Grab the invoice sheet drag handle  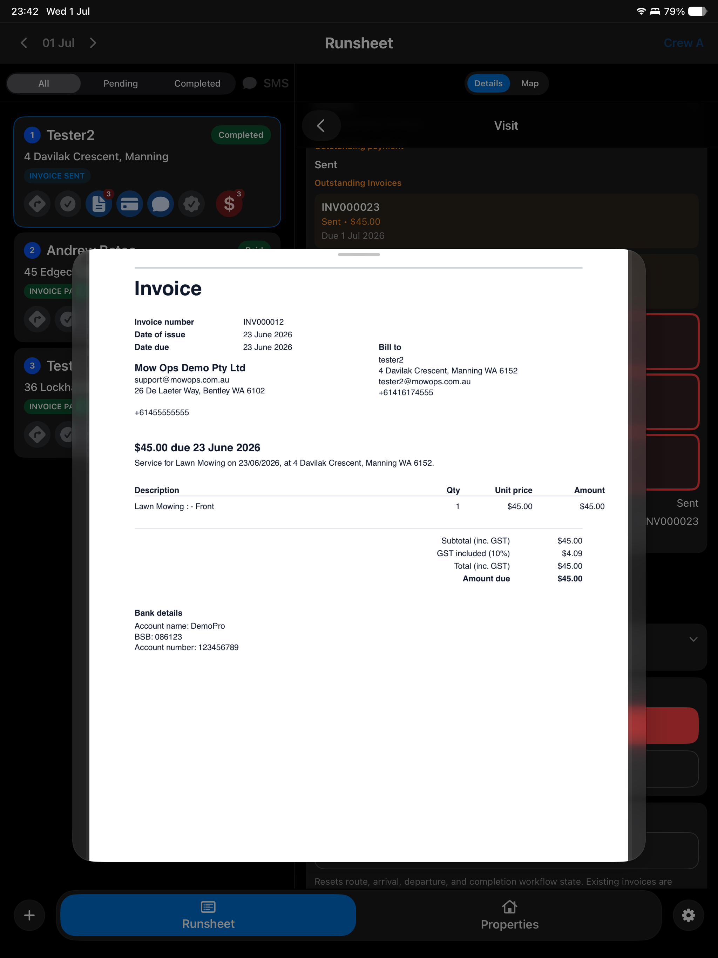[x=359, y=255]
